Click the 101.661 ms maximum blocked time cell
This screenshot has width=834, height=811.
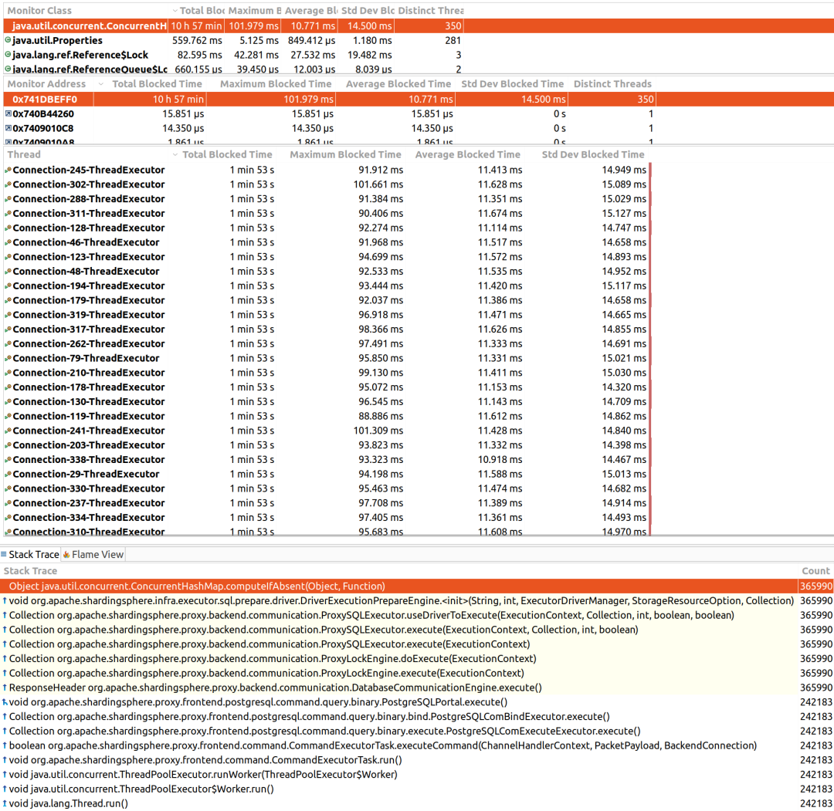[378, 184]
